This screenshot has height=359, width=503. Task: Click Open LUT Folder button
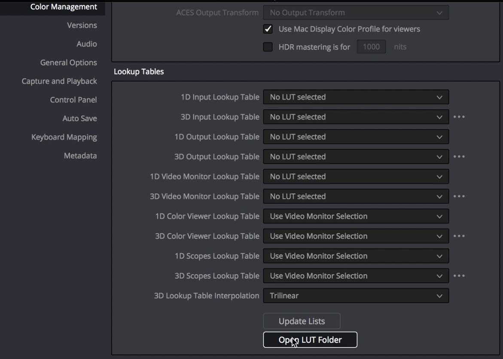coord(310,340)
